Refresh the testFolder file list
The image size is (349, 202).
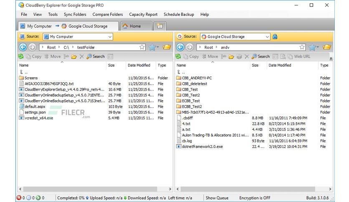[21, 56]
